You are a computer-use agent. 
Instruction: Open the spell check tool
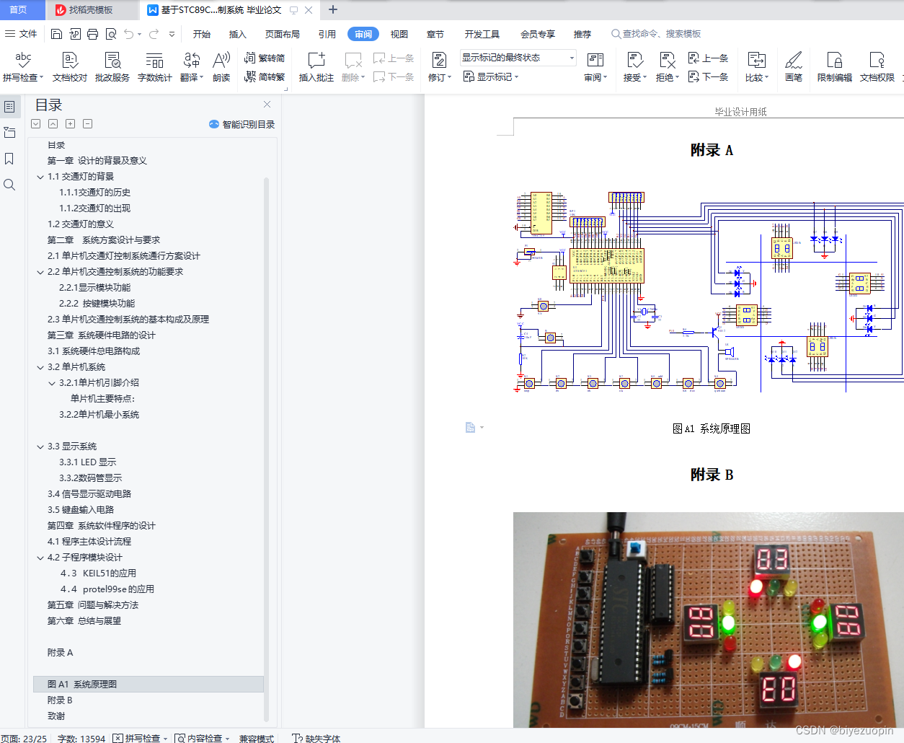[23, 66]
